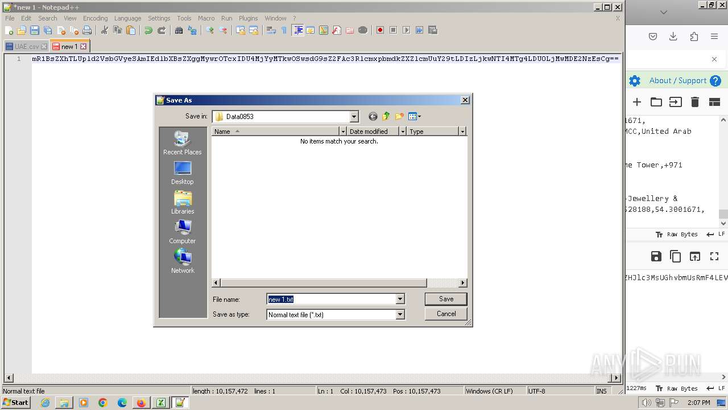Toggle Show All Characters pilcrow icon
728x410 pixels.
(284, 30)
